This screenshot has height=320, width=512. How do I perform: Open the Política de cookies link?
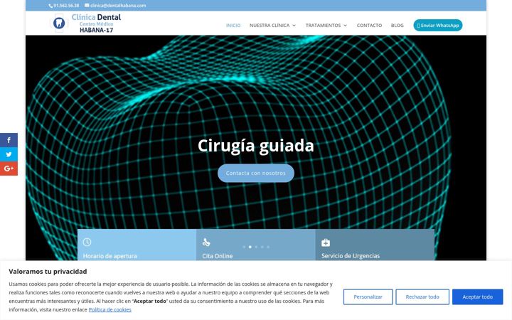[110, 309]
